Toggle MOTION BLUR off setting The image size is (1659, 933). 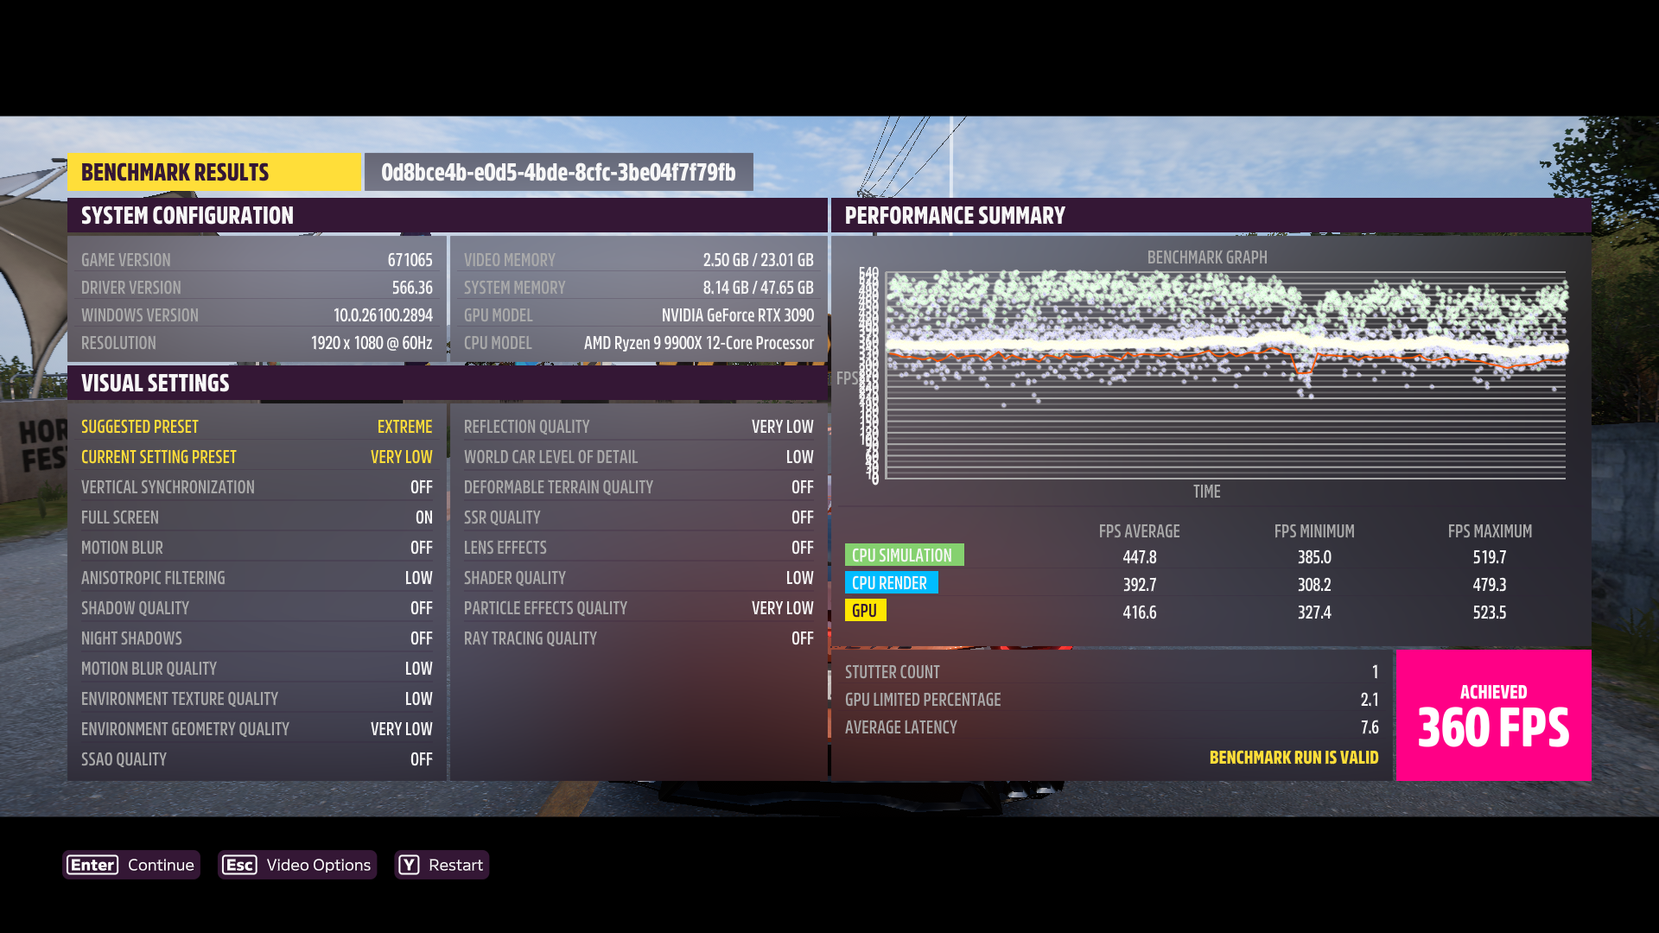click(x=422, y=547)
